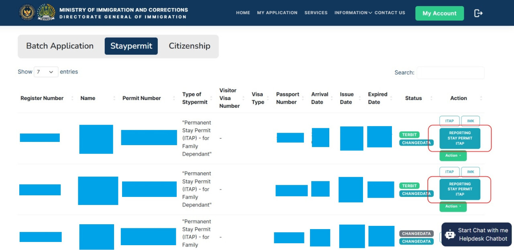Click the logout icon in header
Viewport: 514px width, 250px height.
(478, 13)
